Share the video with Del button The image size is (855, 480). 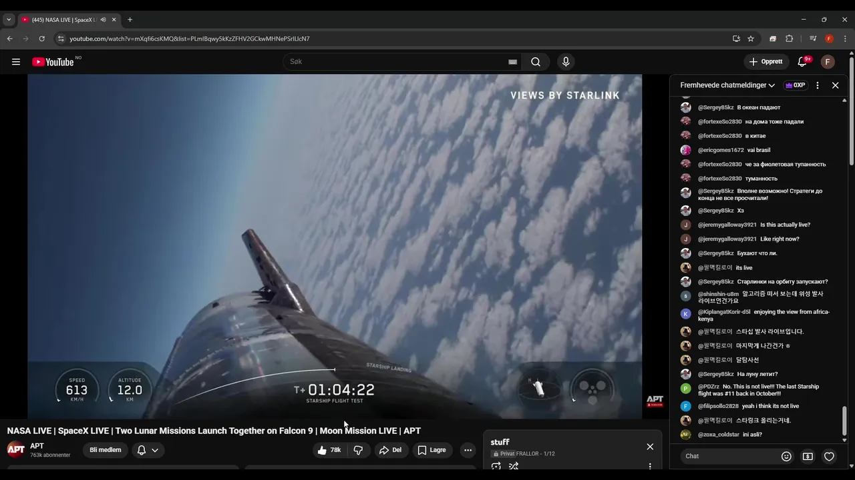click(x=391, y=450)
